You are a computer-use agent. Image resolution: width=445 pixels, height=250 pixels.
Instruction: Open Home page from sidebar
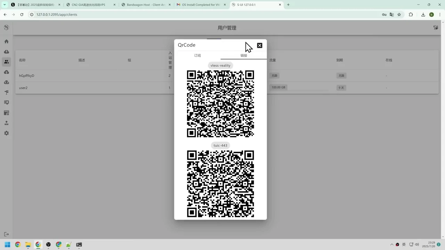coord(6,41)
